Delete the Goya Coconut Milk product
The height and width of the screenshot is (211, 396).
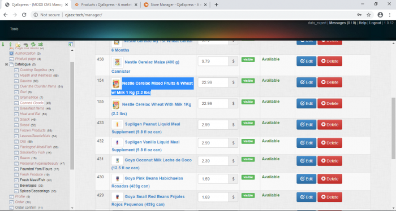click(330, 161)
